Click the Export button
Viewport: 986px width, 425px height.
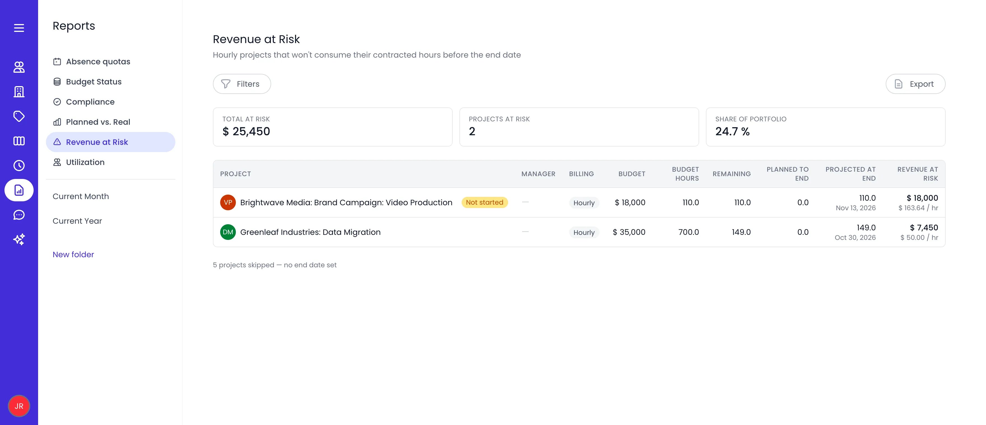pyautogui.click(x=915, y=84)
